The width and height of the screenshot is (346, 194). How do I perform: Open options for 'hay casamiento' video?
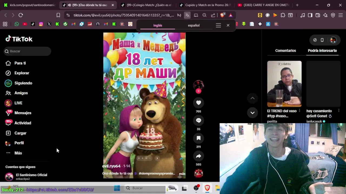click(x=339, y=111)
